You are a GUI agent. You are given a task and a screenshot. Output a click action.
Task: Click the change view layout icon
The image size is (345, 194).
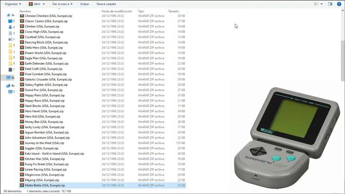(316, 4)
